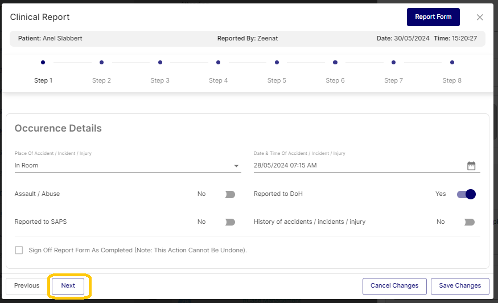This screenshot has width=498, height=303.
Task: Open Step 6 of the report
Action: coord(335,63)
